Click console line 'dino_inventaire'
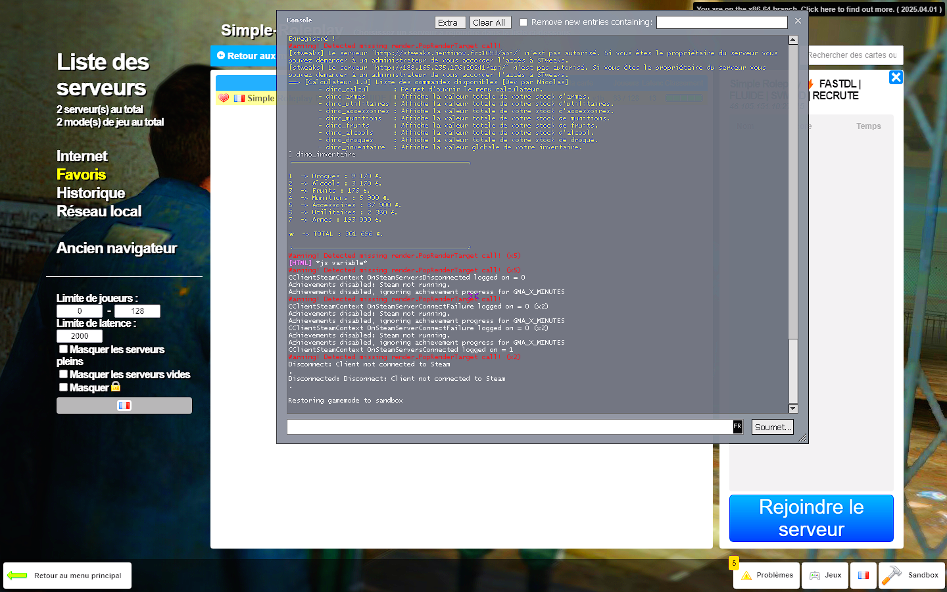 click(x=322, y=155)
